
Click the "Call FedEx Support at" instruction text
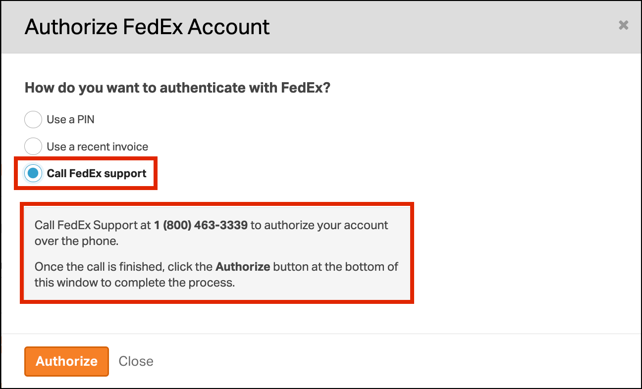pyautogui.click(x=93, y=225)
